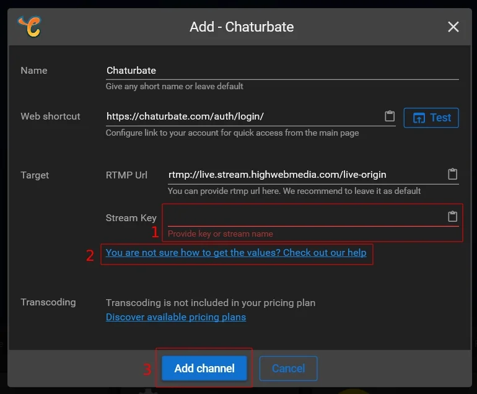
Task: Click the RTMP Url label
Action: point(126,175)
